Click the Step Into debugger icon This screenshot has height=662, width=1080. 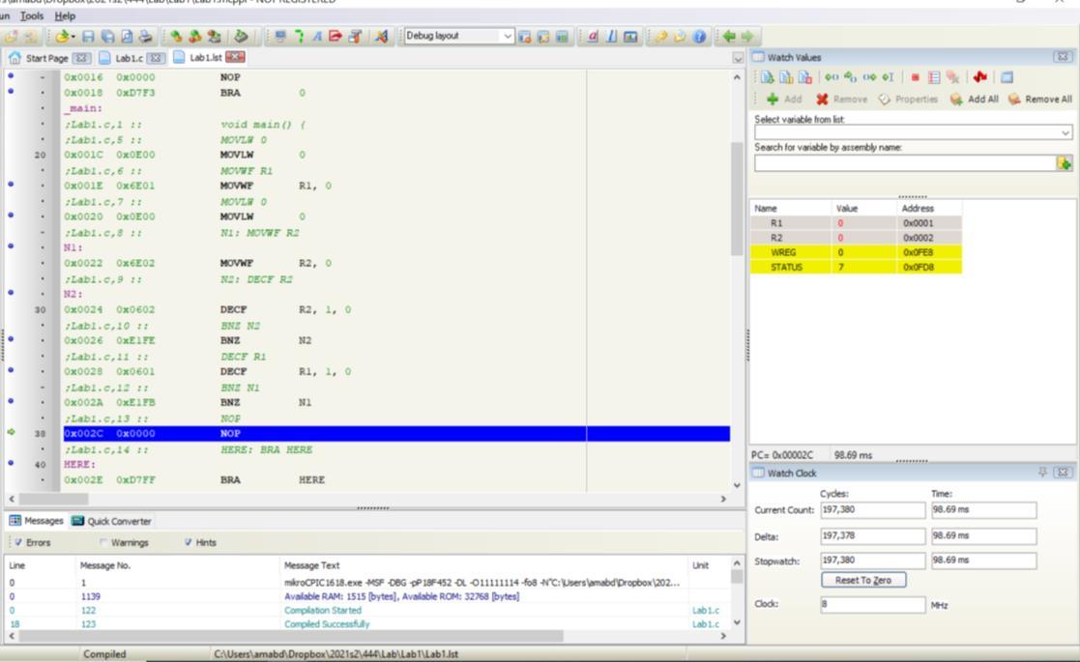[x=832, y=77]
